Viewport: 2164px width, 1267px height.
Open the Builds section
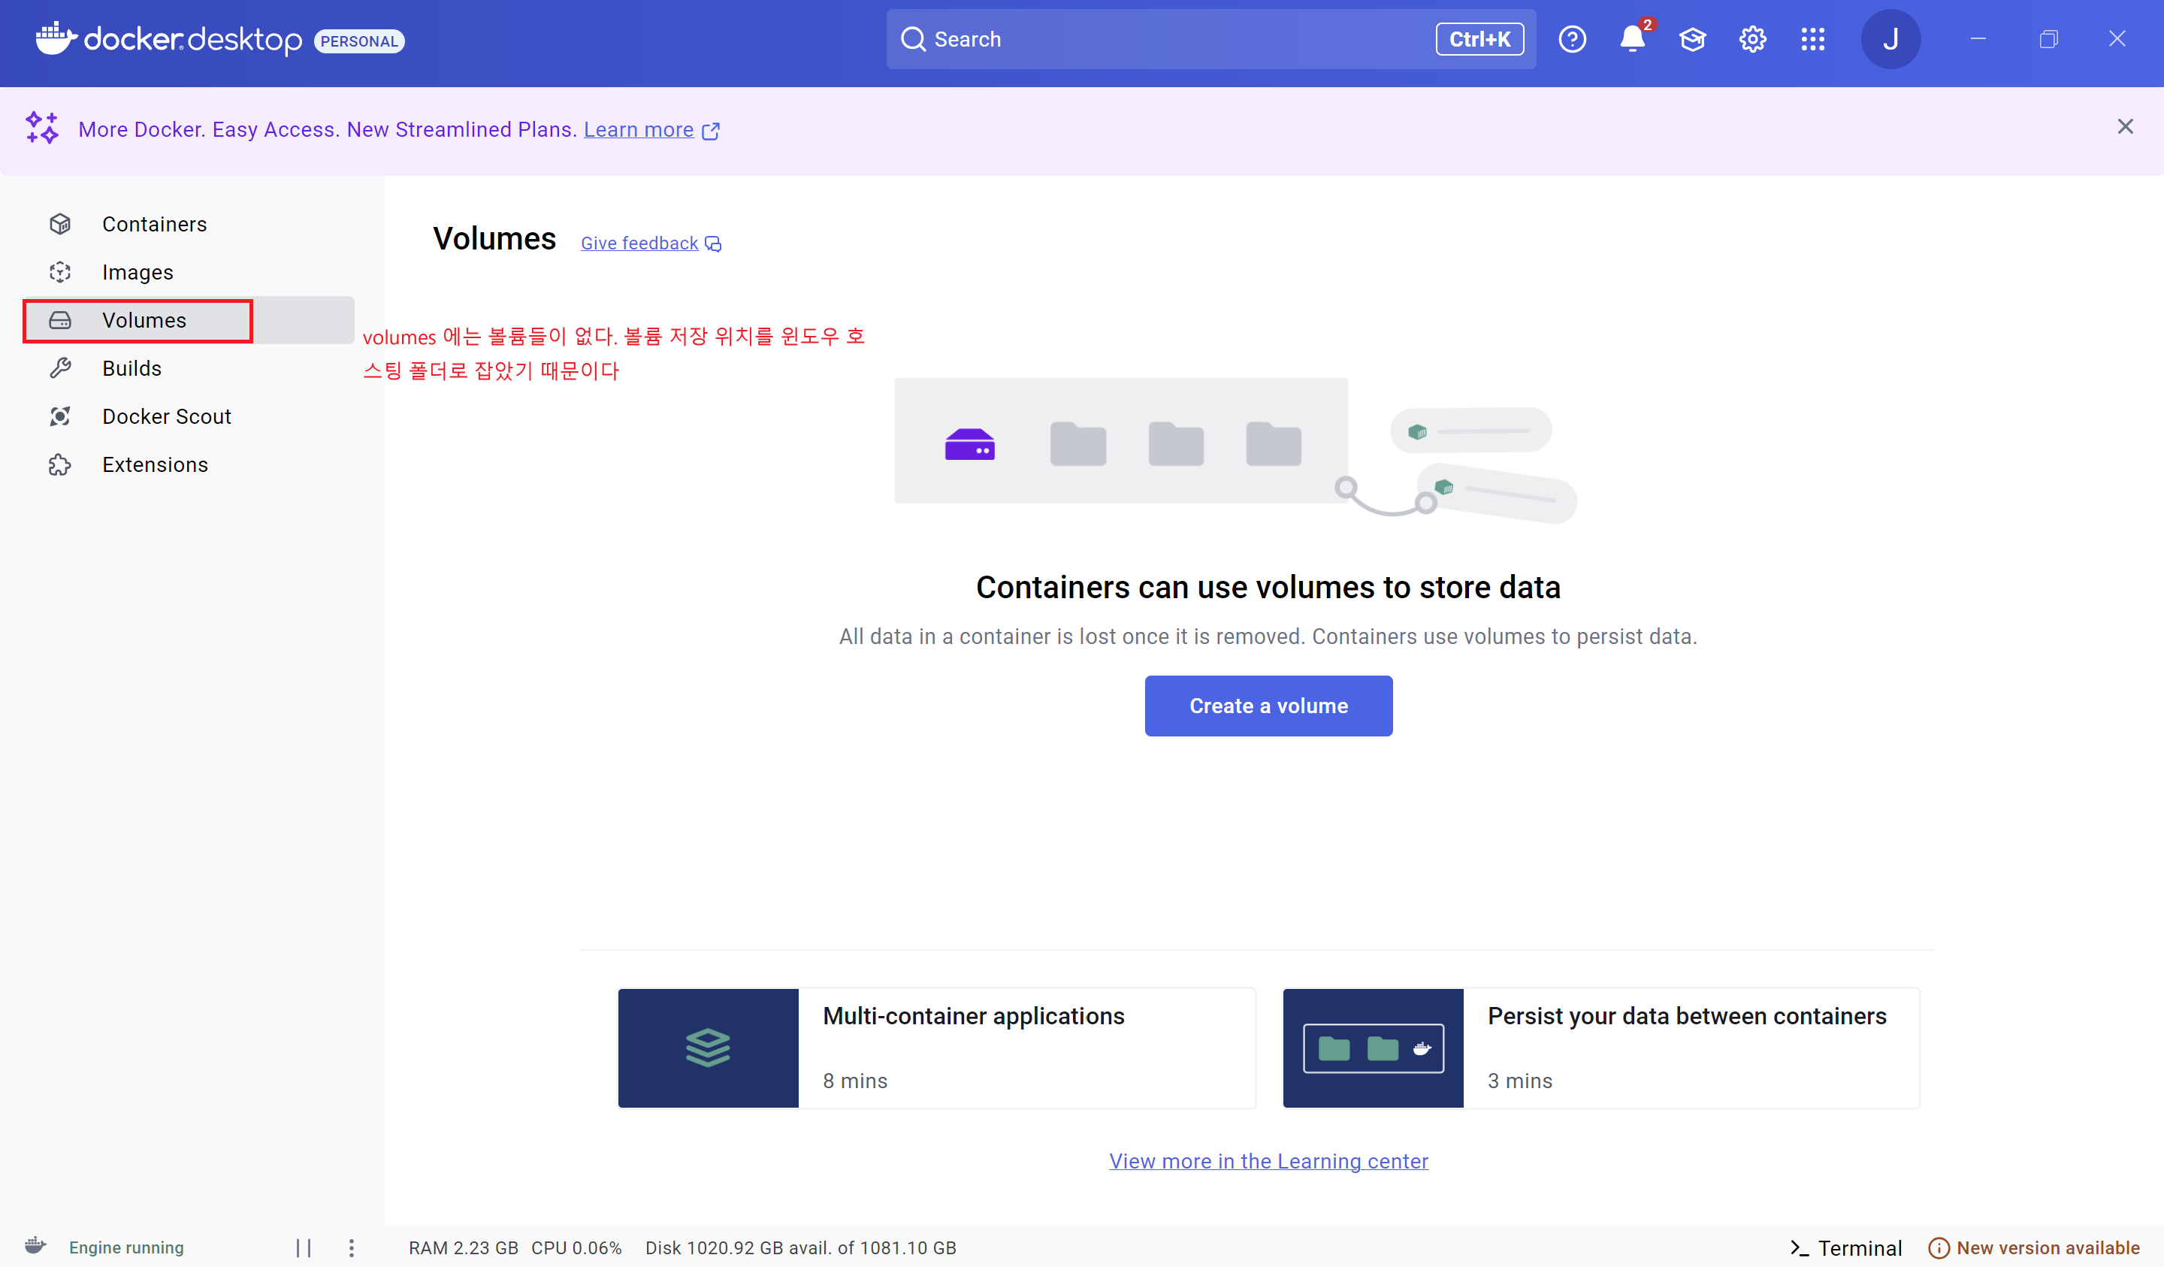(131, 368)
